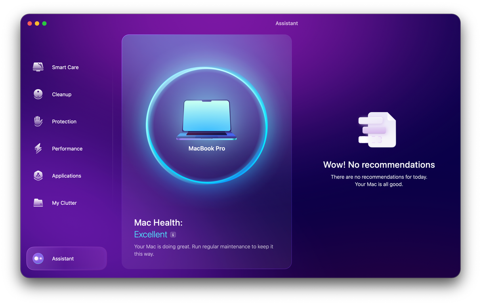Viewport: 481px width, 305px height.
Task: Open the Protection section
Action: pos(64,122)
